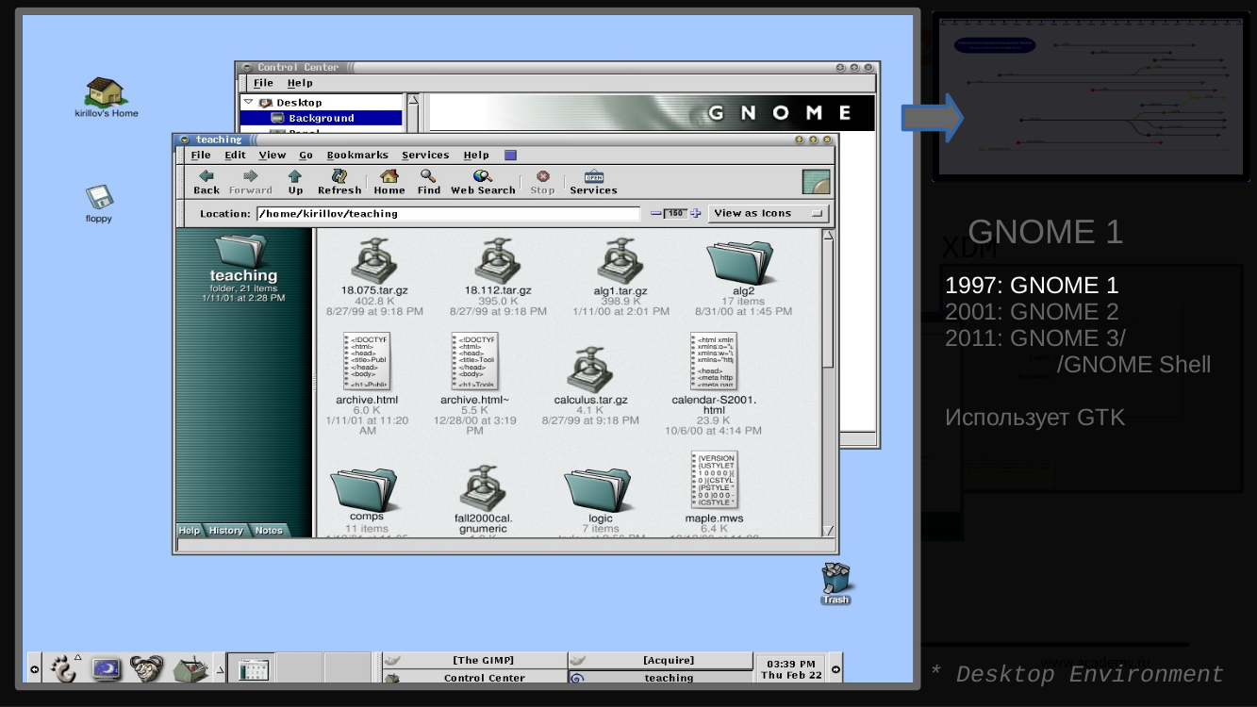The image size is (1257, 707).
Task: Refresh the teaching folder view
Action: click(x=339, y=182)
